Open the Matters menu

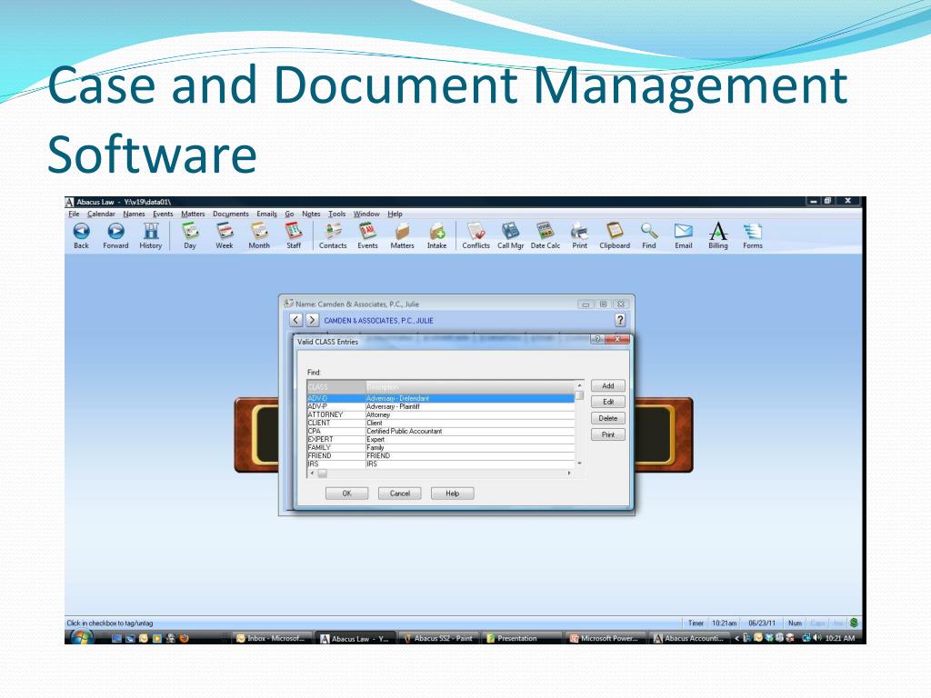coord(193,214)
